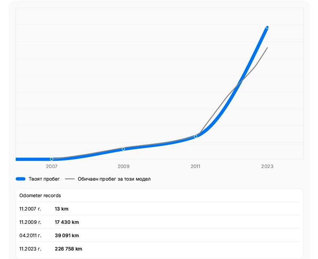The height and width of the screenshot is (259, 318).
Task: Click the 39 091 km odometer value
Action: coord(67,236)
